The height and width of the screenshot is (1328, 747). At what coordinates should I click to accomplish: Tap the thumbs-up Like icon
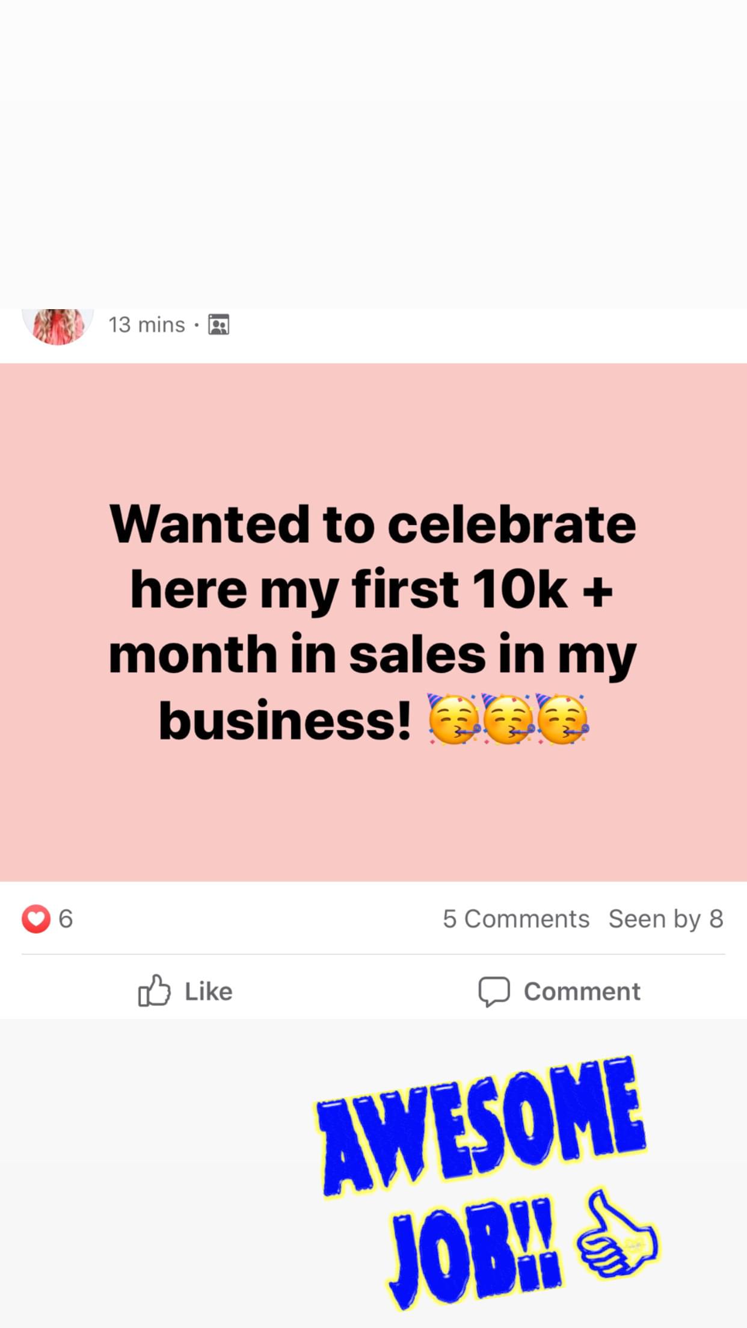point(154,991)
